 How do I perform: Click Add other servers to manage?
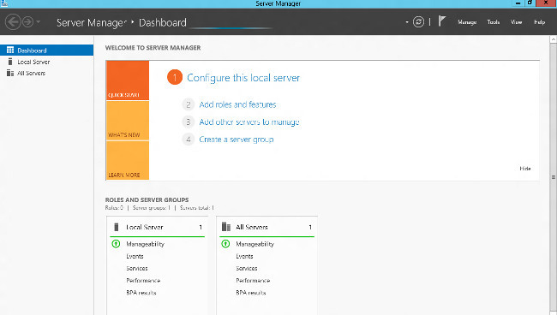tap(249, 122)
